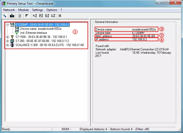Click the SCALANCE X-300 device icon
Viewport: 183px width, 133px height.
(x=12, y=45)
